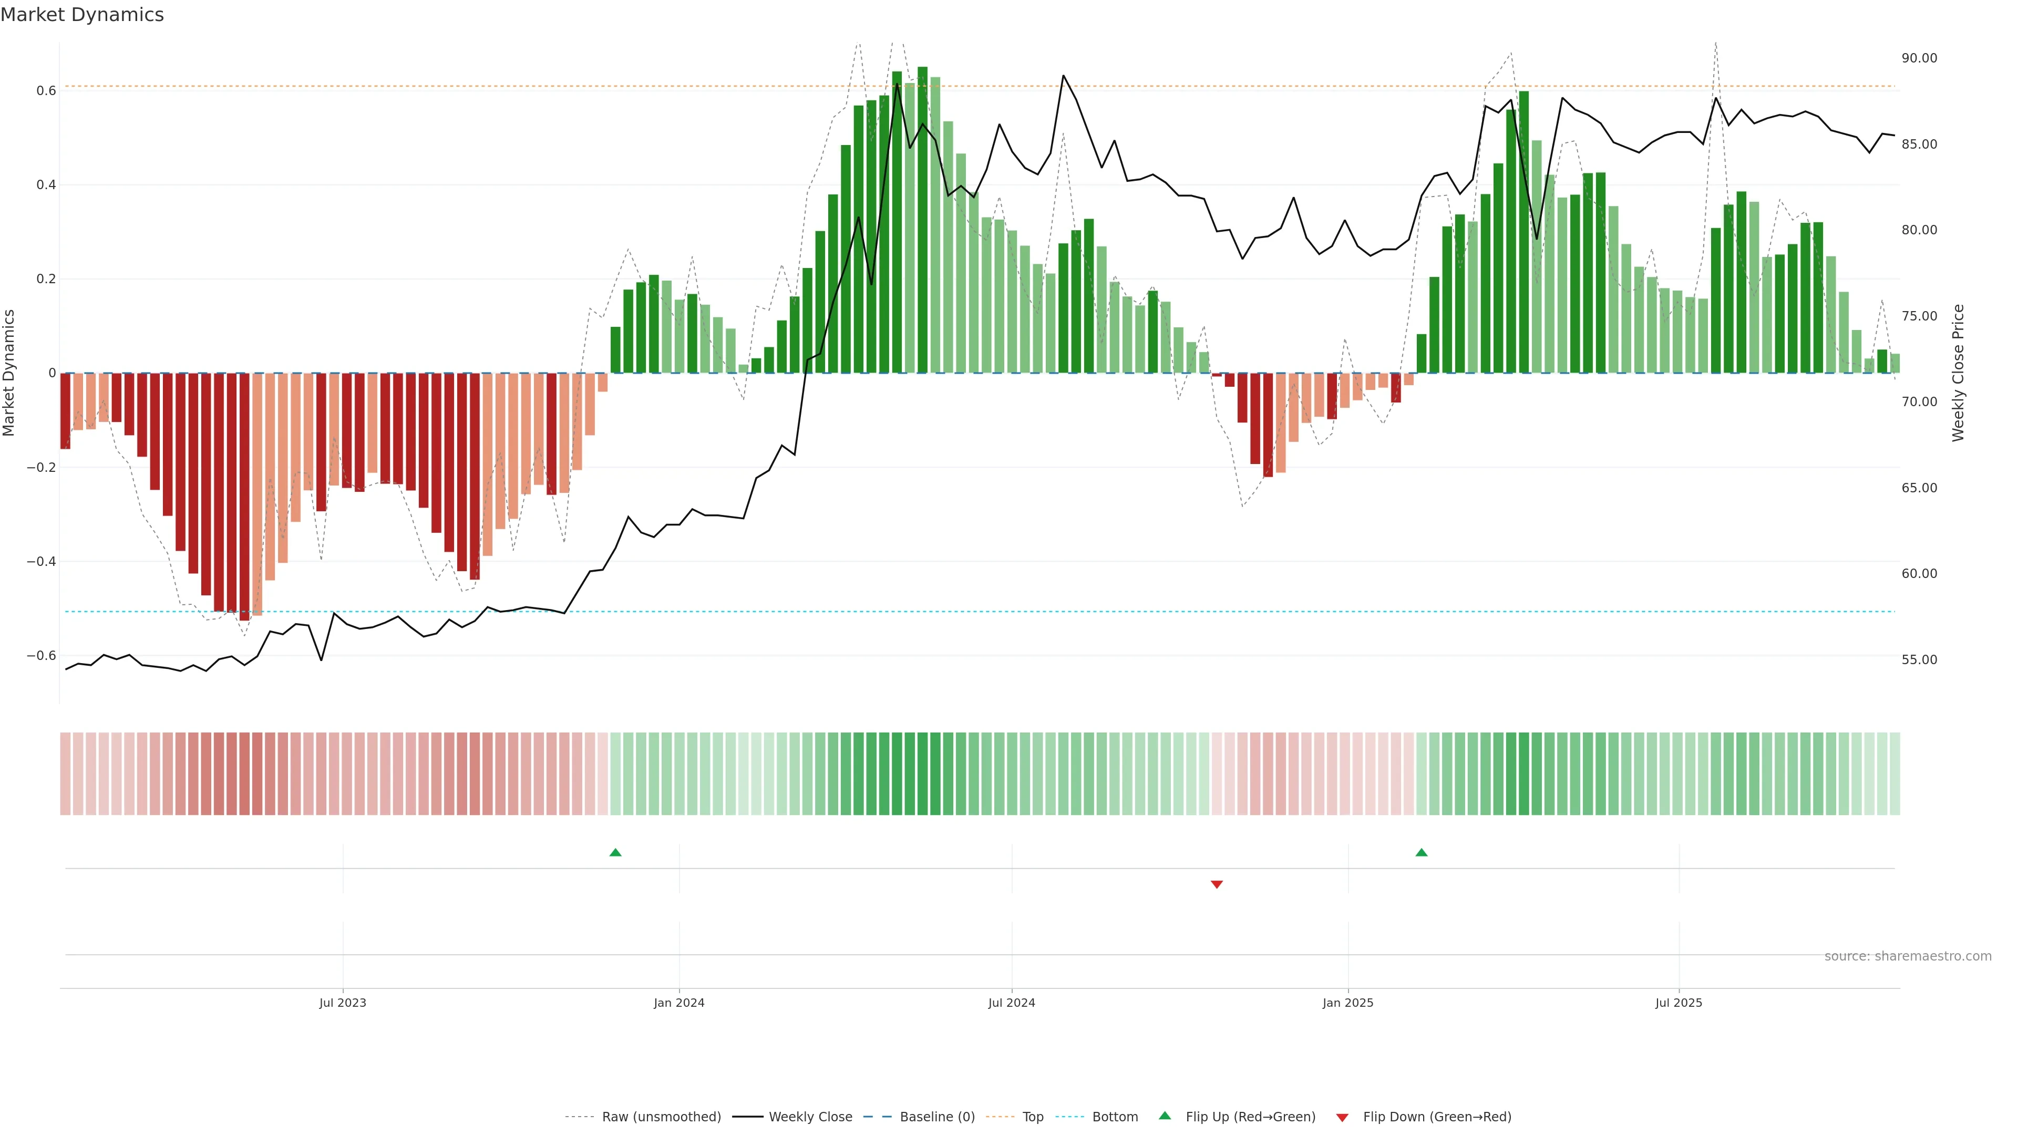The image size is (2018, 1135).
Task: Toggle the Top legend entry
Action: pos(1033,1117)
